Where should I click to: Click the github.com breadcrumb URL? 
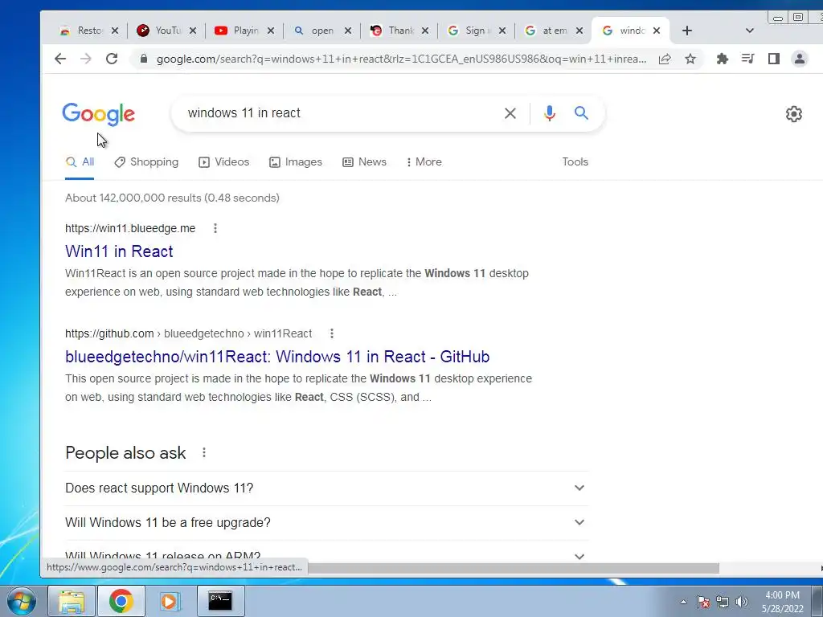(x=188, y=333)
